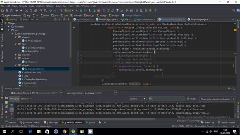Collapse the widgets package
The image size is (240, 135).
pos(16,65)
